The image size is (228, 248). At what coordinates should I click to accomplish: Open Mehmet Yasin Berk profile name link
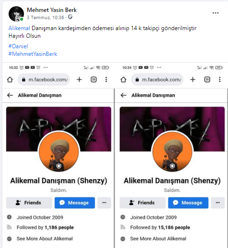pyautogui.click(x=52, y=10)
